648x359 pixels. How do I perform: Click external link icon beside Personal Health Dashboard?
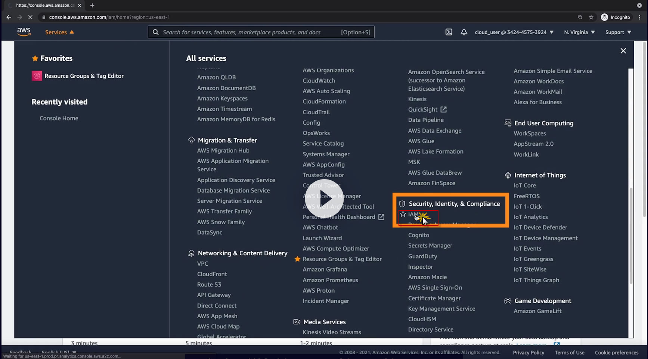click(381, 217)
